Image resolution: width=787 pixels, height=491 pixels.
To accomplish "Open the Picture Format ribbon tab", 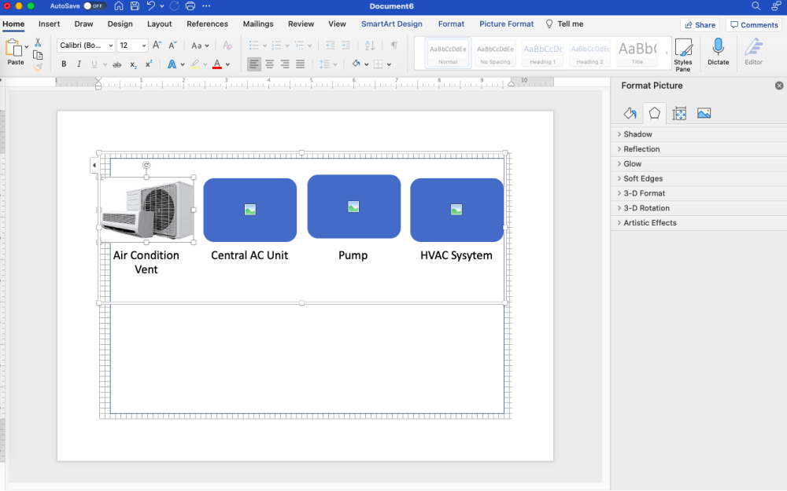I will [506, 24].
